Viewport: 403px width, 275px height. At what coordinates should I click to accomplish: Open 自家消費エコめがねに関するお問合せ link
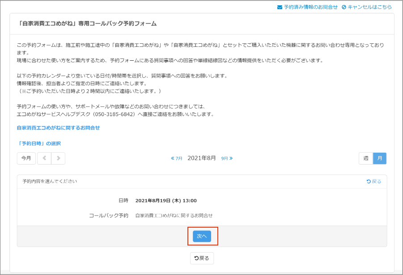[58, 128]
